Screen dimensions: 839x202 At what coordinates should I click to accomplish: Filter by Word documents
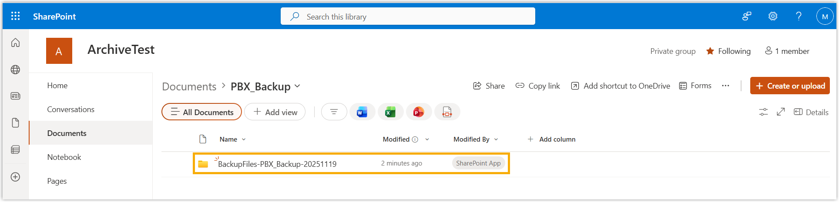coord(362,112)
